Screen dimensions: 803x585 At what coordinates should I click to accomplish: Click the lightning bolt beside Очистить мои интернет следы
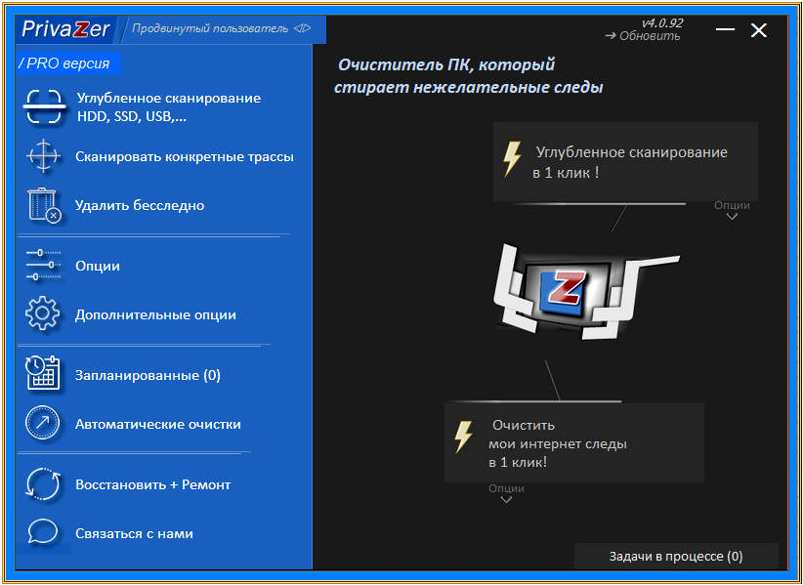pyautogui.click(x=463, y=438)
